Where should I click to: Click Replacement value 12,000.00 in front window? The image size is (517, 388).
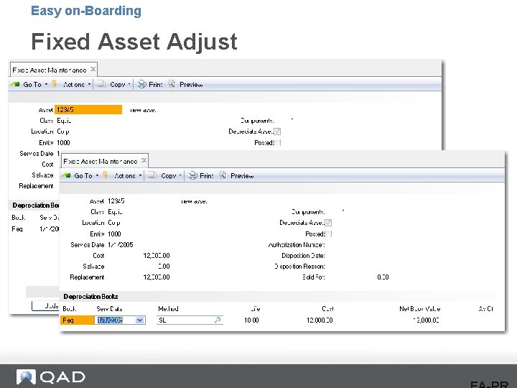[x=157, y=277]
